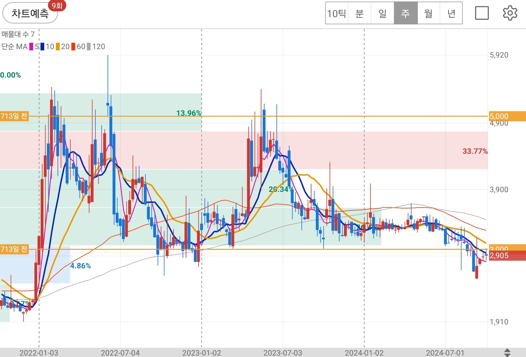526x357 pixels.
Task: Click the 2022-01-03 date axis label
Action: (39, 353)
